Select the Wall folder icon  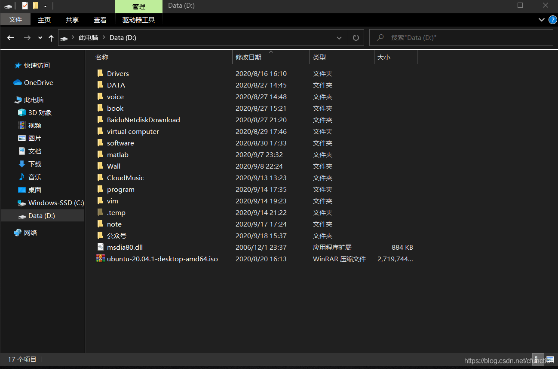100,166
